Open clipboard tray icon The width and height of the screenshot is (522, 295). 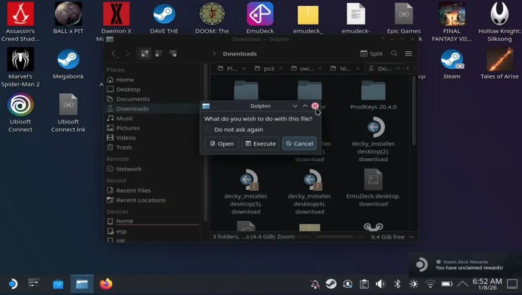point(364,284)
